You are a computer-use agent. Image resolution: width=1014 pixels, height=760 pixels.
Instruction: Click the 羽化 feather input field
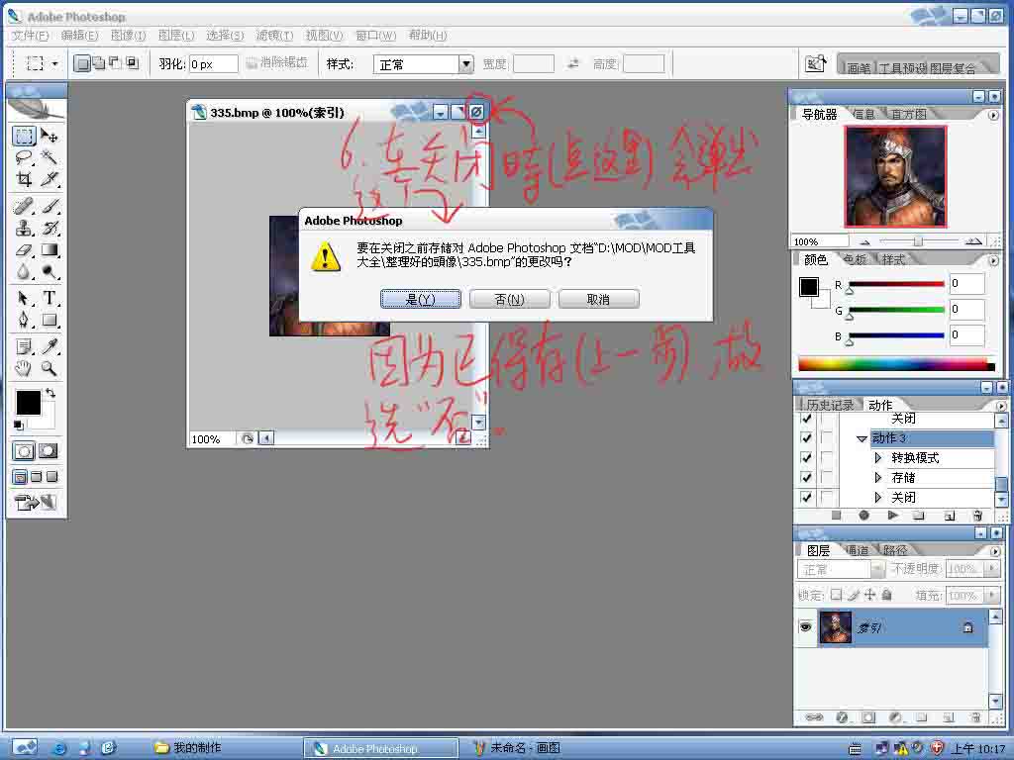pyautogui.click(x=213, y=64)
